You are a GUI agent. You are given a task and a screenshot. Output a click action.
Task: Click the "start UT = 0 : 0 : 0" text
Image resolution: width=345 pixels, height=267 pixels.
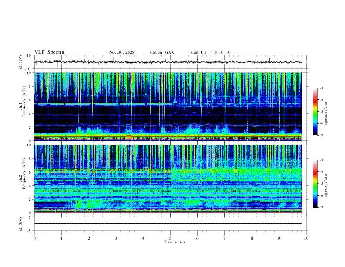click(210, 52)
